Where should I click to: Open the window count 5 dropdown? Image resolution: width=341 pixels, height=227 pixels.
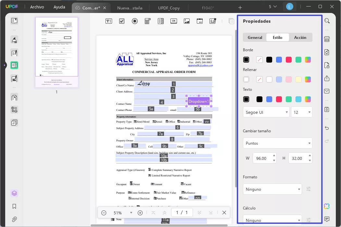coord(273,7)
